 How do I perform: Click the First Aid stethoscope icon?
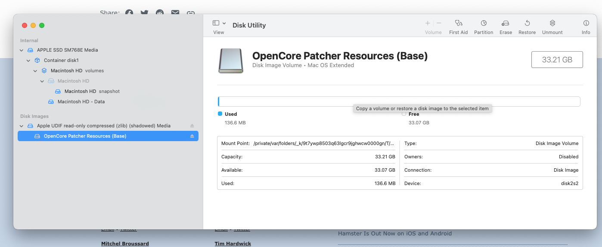[x=458, y=23]
